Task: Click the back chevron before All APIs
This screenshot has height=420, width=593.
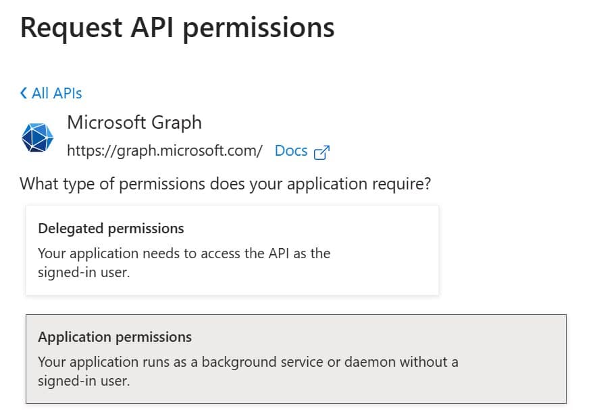Action: [23, 93]
